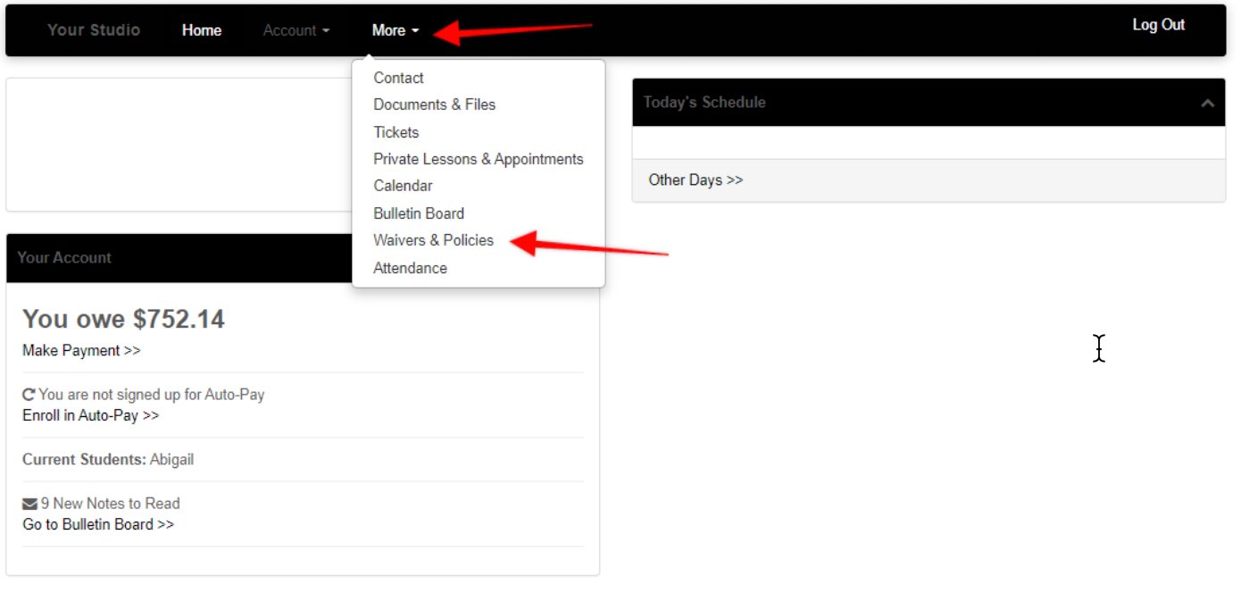Choose Waivers & Policies entry
Viewport: 1241px width, 593px height.
point(433,240)
